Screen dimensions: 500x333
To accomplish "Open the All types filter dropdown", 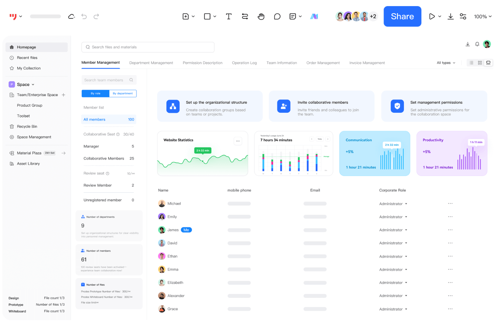I will 446,63.
